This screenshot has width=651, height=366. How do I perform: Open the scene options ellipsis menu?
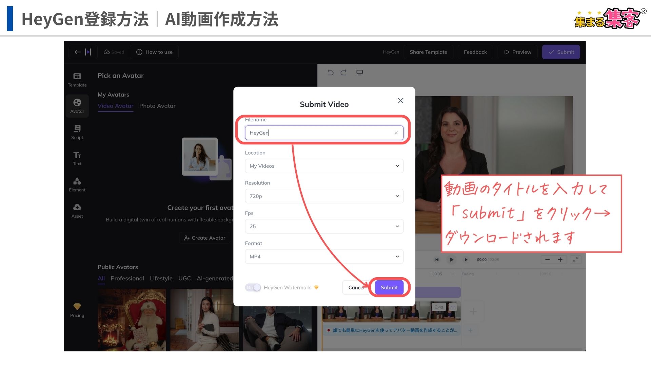453,307
